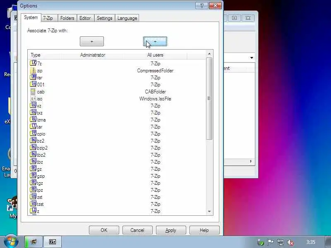This screenshot has height=248, width=331.
Task: Click the dropdown arrow in background window
Action: [x=252, y=58]
